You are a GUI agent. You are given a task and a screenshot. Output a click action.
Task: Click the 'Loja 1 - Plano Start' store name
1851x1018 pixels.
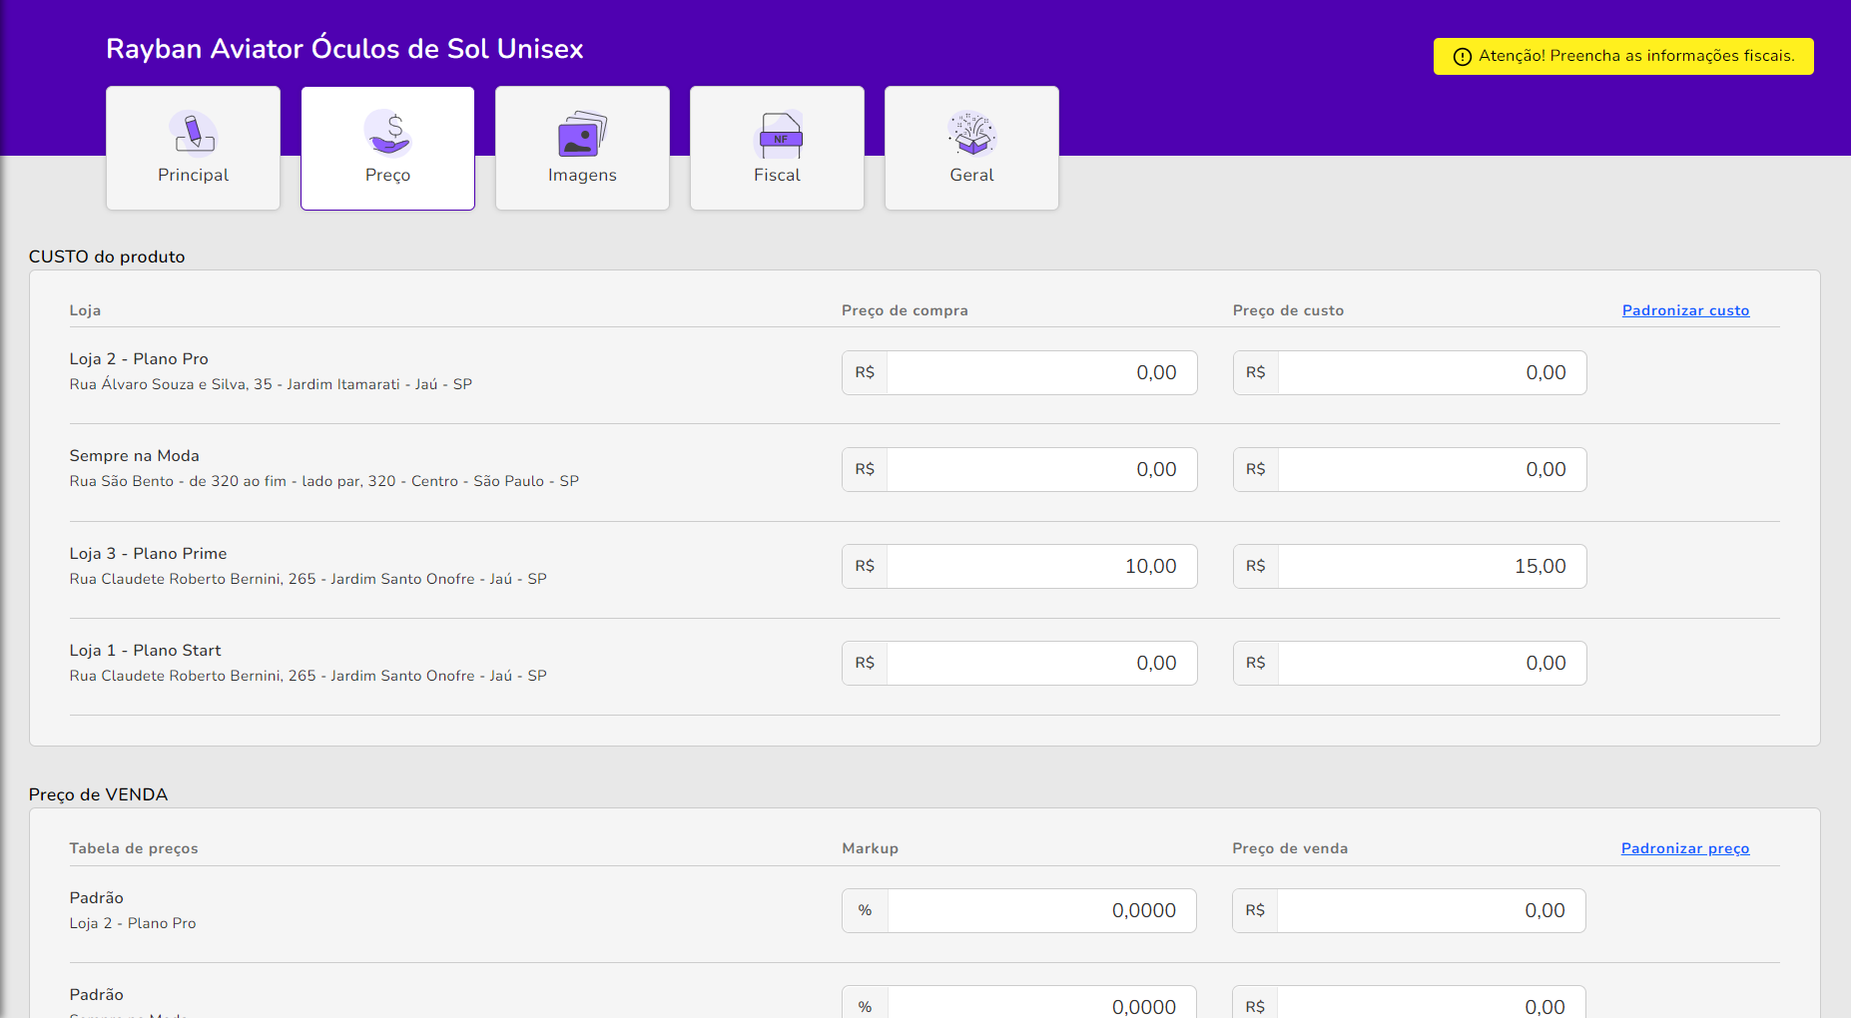[x=145, y=650]
